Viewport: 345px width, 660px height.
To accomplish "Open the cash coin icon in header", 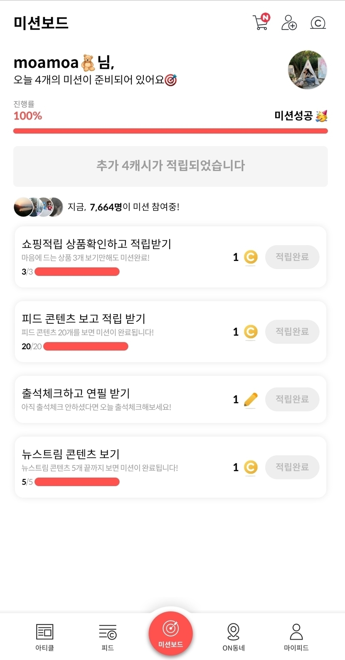I will [x=318, y=22].
